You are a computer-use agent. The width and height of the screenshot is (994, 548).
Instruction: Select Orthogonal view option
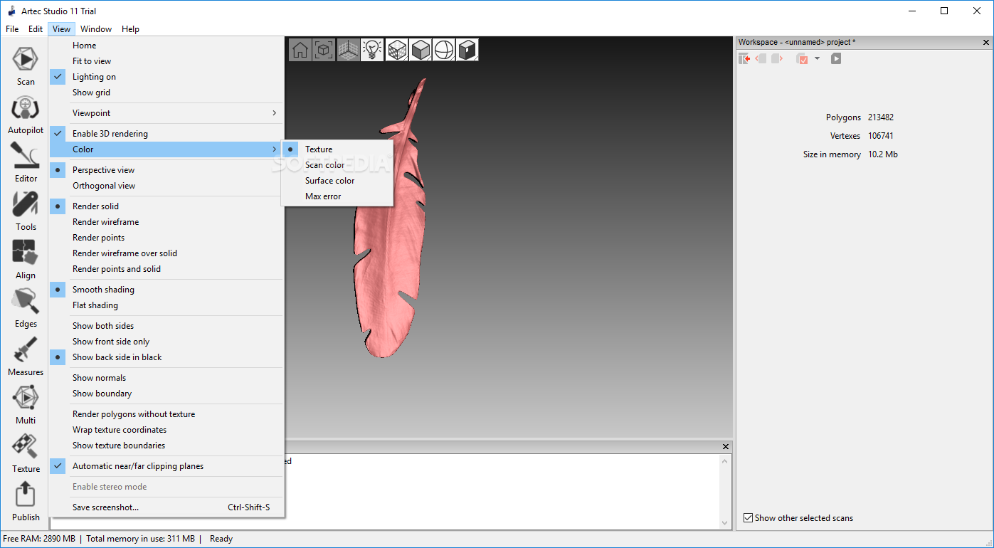(x=166, y=186)
